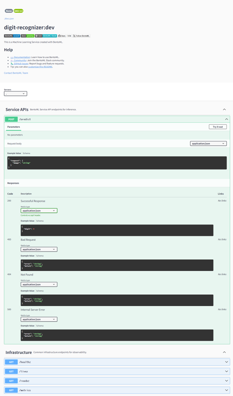Click the 200 response digit example block
This screenshot has height=396, width=233.
pyautogui.click(x=117, y=230)
